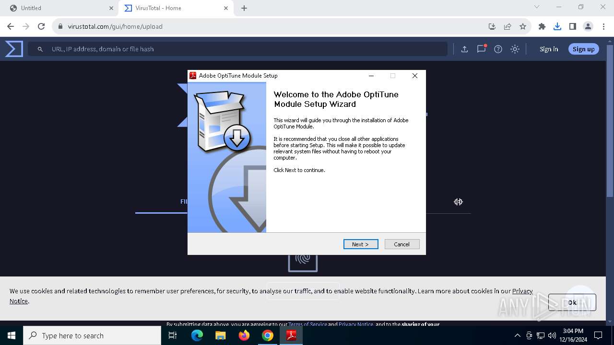This screenshot has width=614, height=345.
Task: Open a new browser tab
Action: 244,8
